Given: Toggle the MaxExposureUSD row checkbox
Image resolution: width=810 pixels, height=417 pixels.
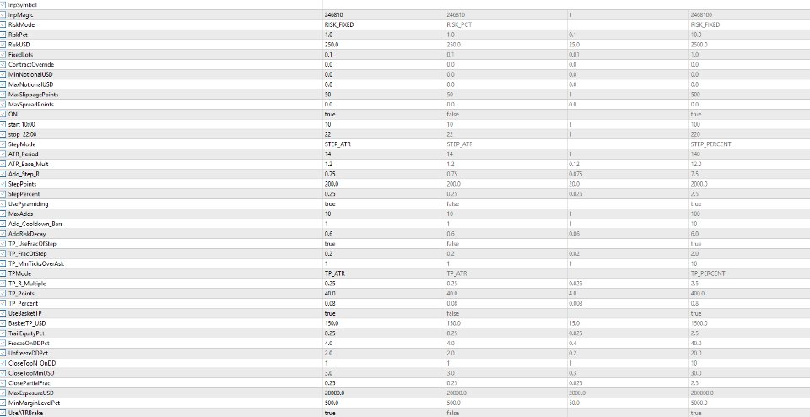Looking at the screenshot, I should (x=3, y=393).
